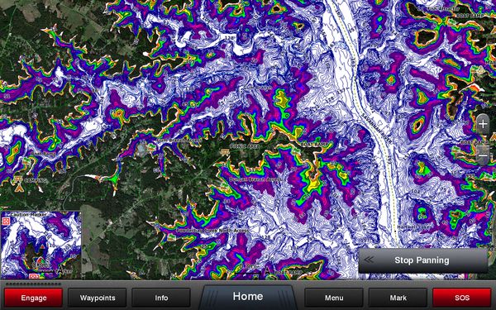496x310 pixels.
Task: Collapse panel using double chevron arrows
Action: (x=369, y=260)
